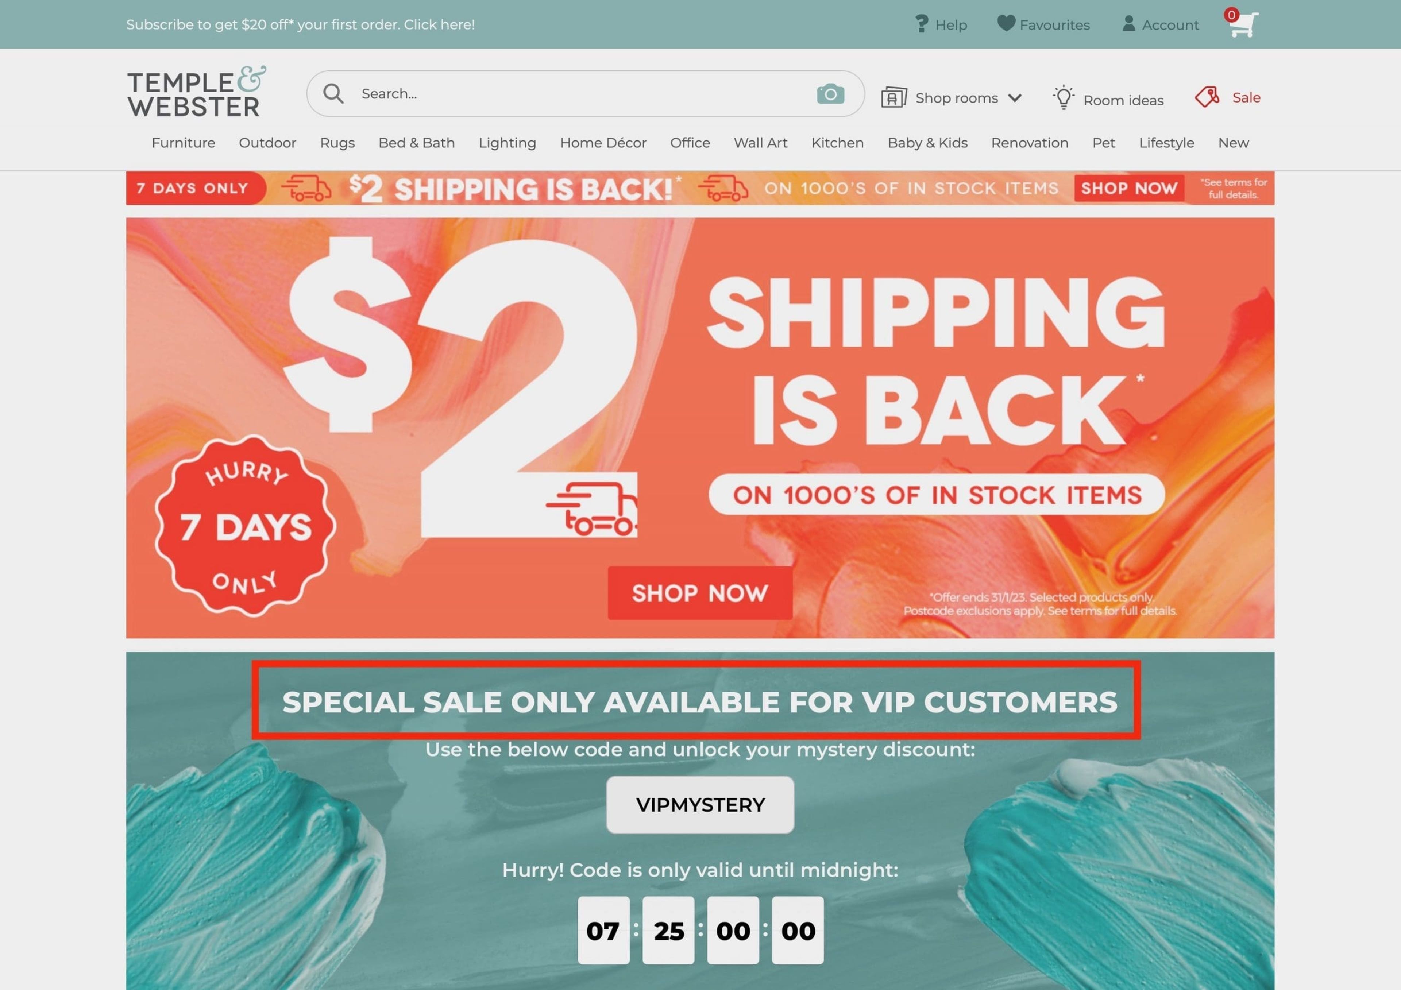Expand the Shop rooms dropdown chevron
This screenshot has height=990, width=1401.
[x=1015, y=98]
